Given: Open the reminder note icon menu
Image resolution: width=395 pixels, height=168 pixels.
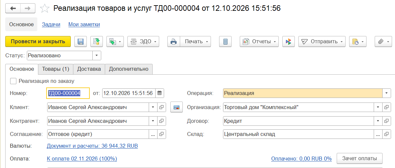Looking at the screenshot, I should click(x=358, y=42).
